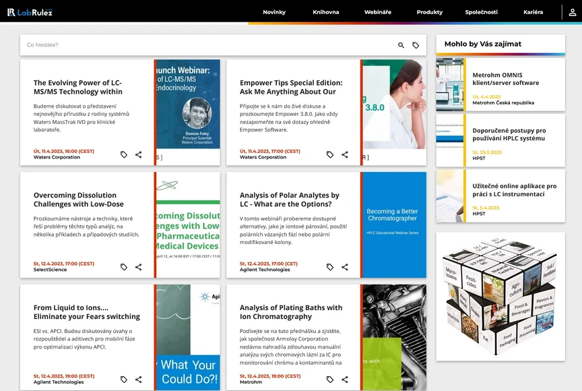Click the green dissolution webinar thumbnail
Viewport: 582px width, 391px height.
(x=188, y=224)
